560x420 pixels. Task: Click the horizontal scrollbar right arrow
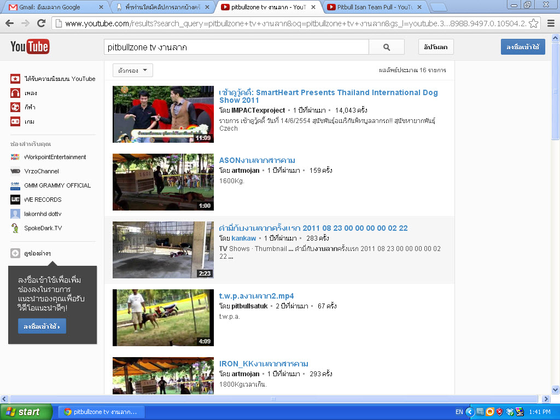(x=546, y=399)
